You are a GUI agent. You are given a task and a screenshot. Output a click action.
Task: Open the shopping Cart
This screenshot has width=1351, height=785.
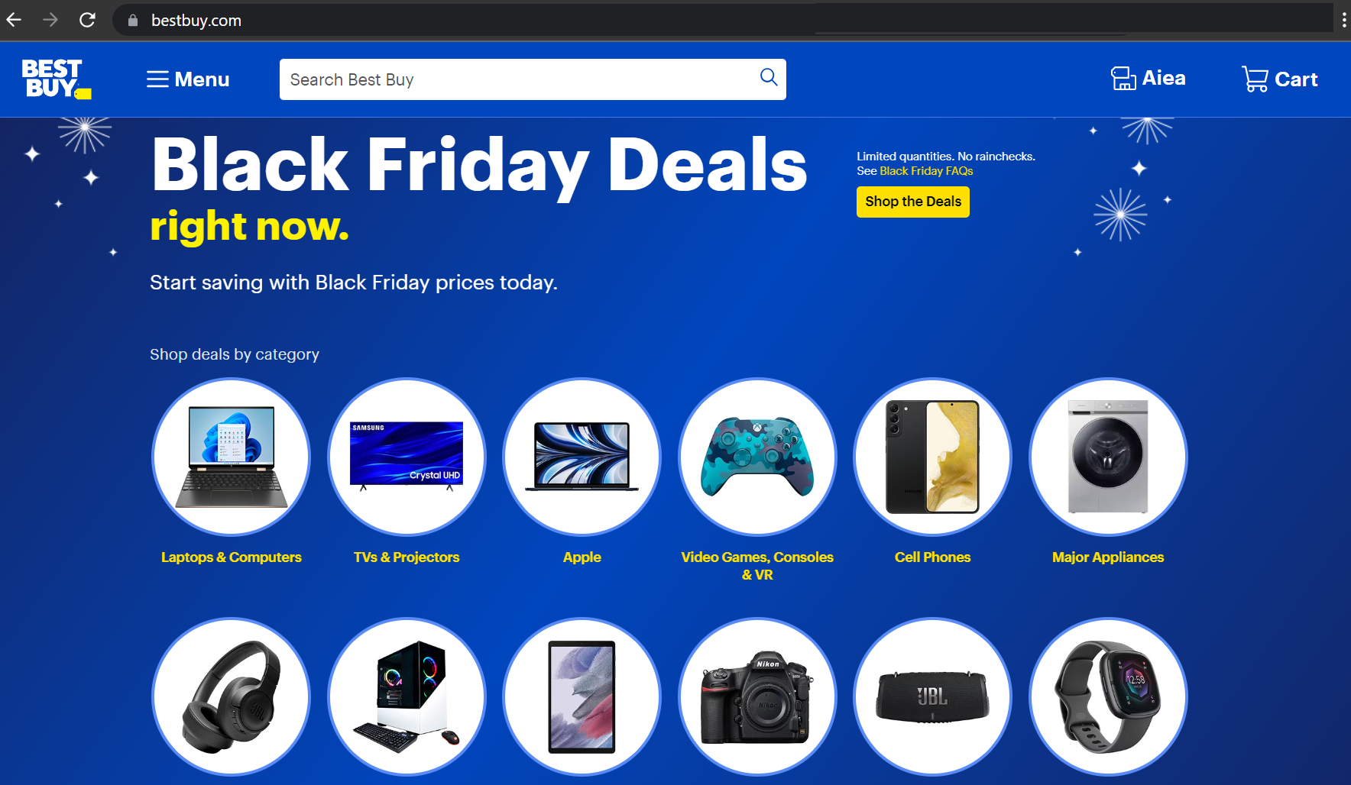(1280, 79)
